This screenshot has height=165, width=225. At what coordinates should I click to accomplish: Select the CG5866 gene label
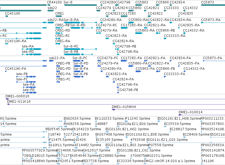(162, 2)
